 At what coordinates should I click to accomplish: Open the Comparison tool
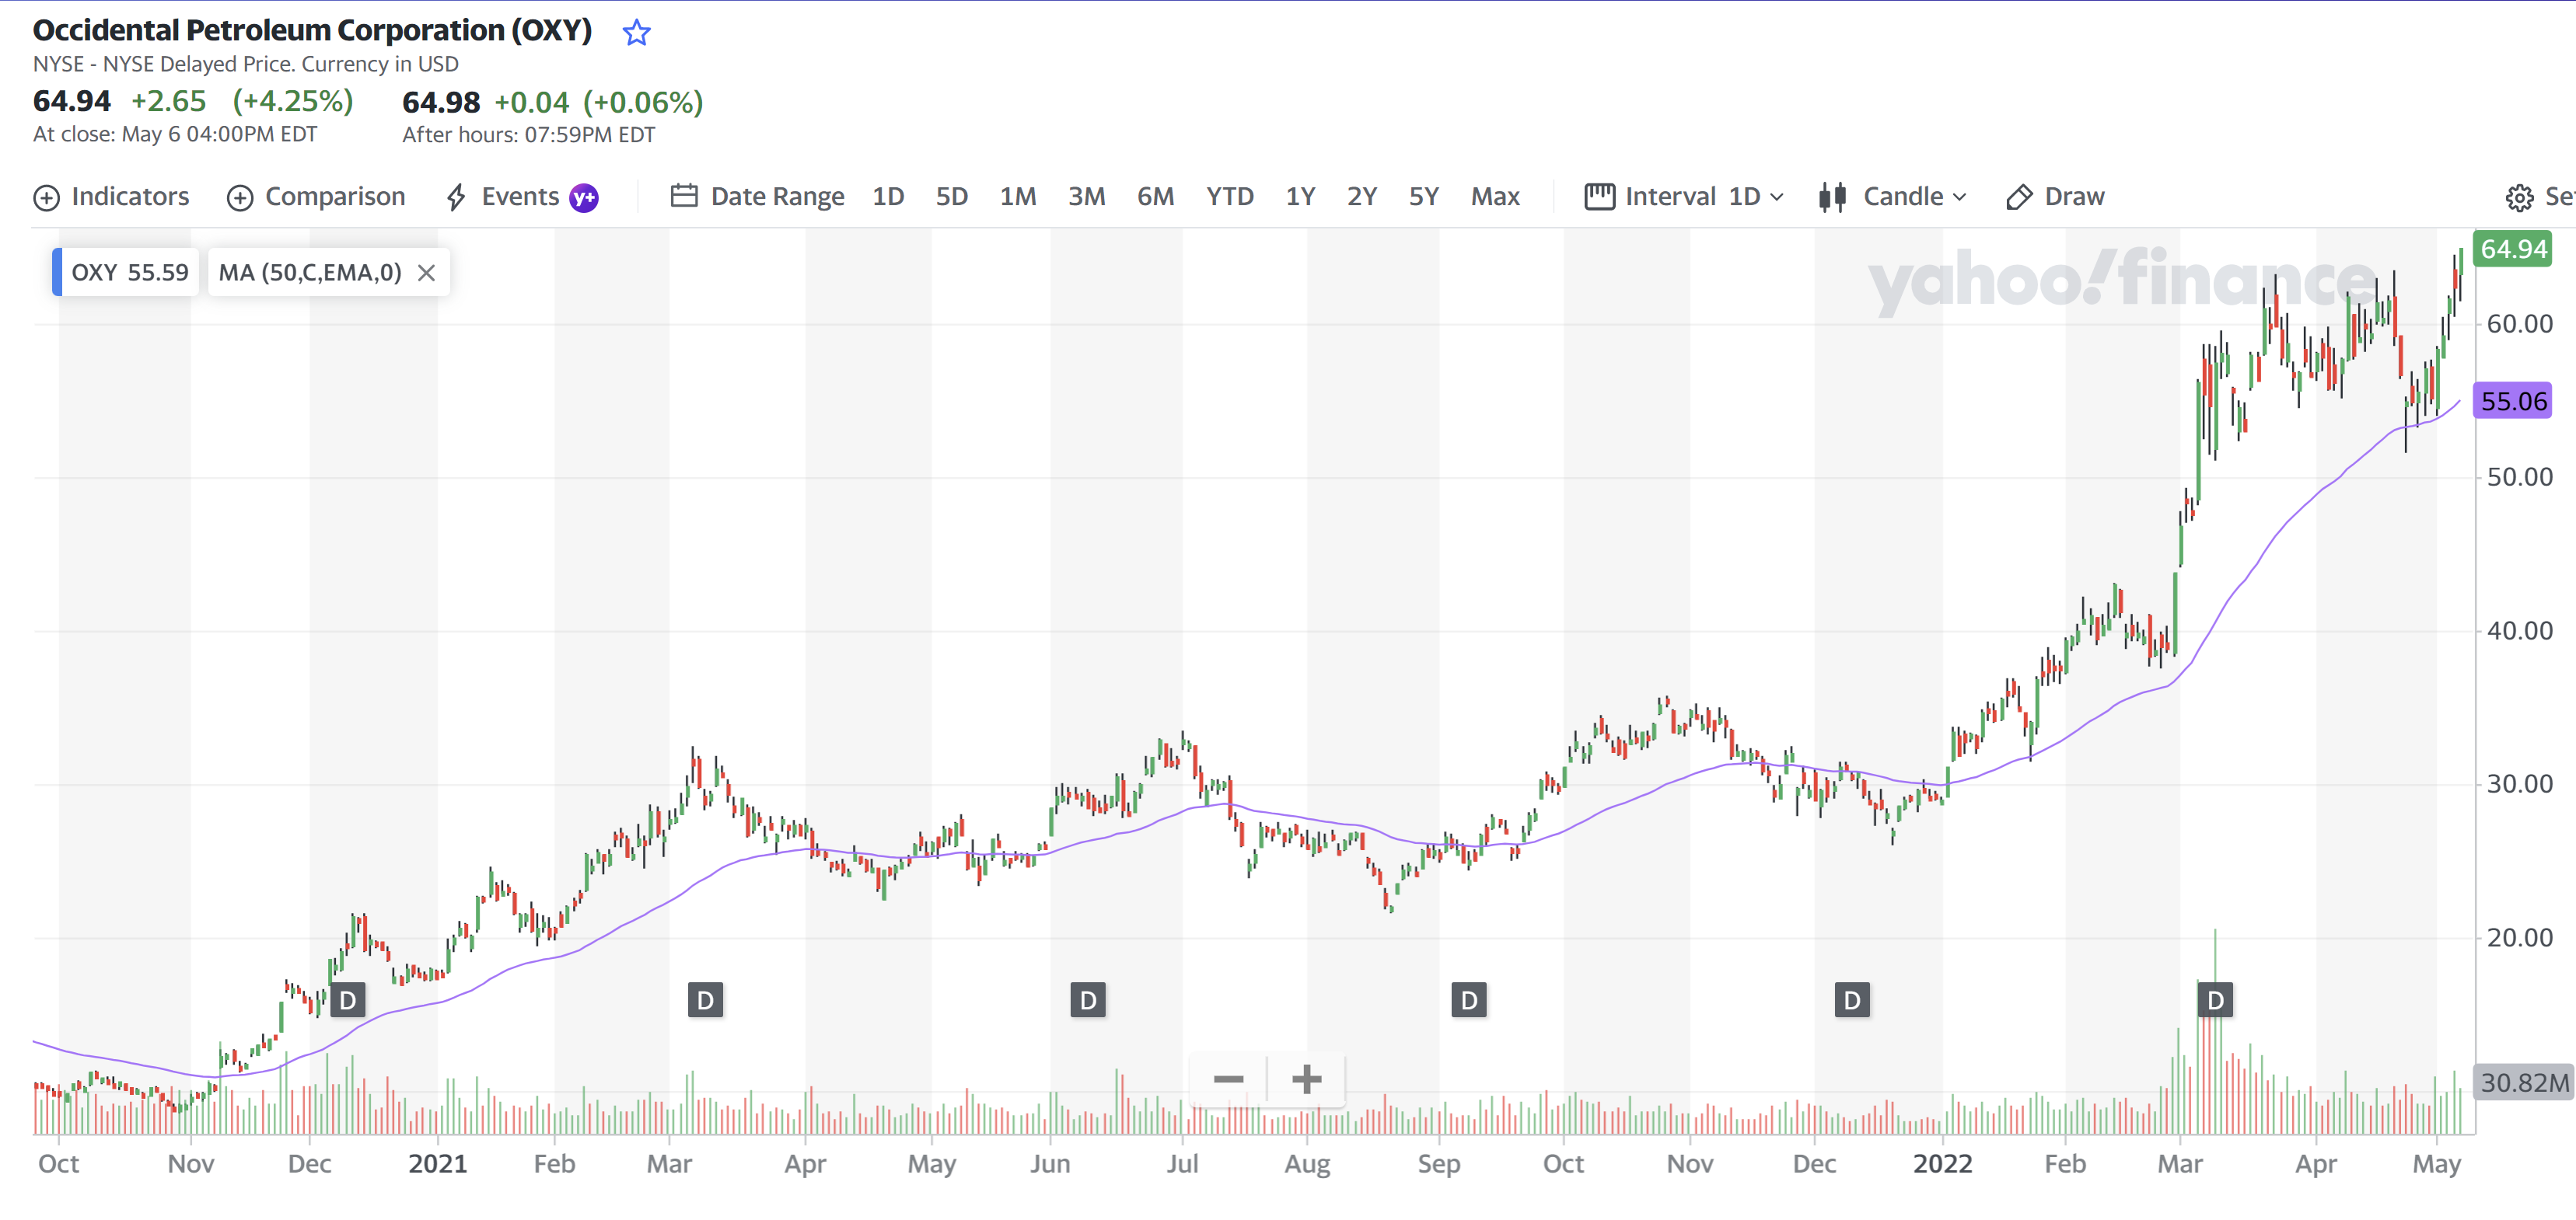click(316, 197)
